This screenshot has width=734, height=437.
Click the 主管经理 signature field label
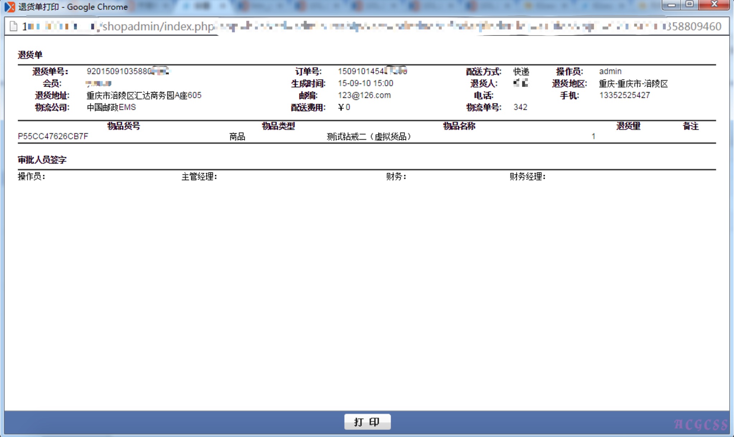(x=199, y=177)
